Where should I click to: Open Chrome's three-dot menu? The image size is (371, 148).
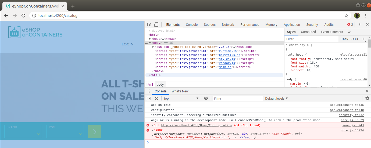point(366,16)
